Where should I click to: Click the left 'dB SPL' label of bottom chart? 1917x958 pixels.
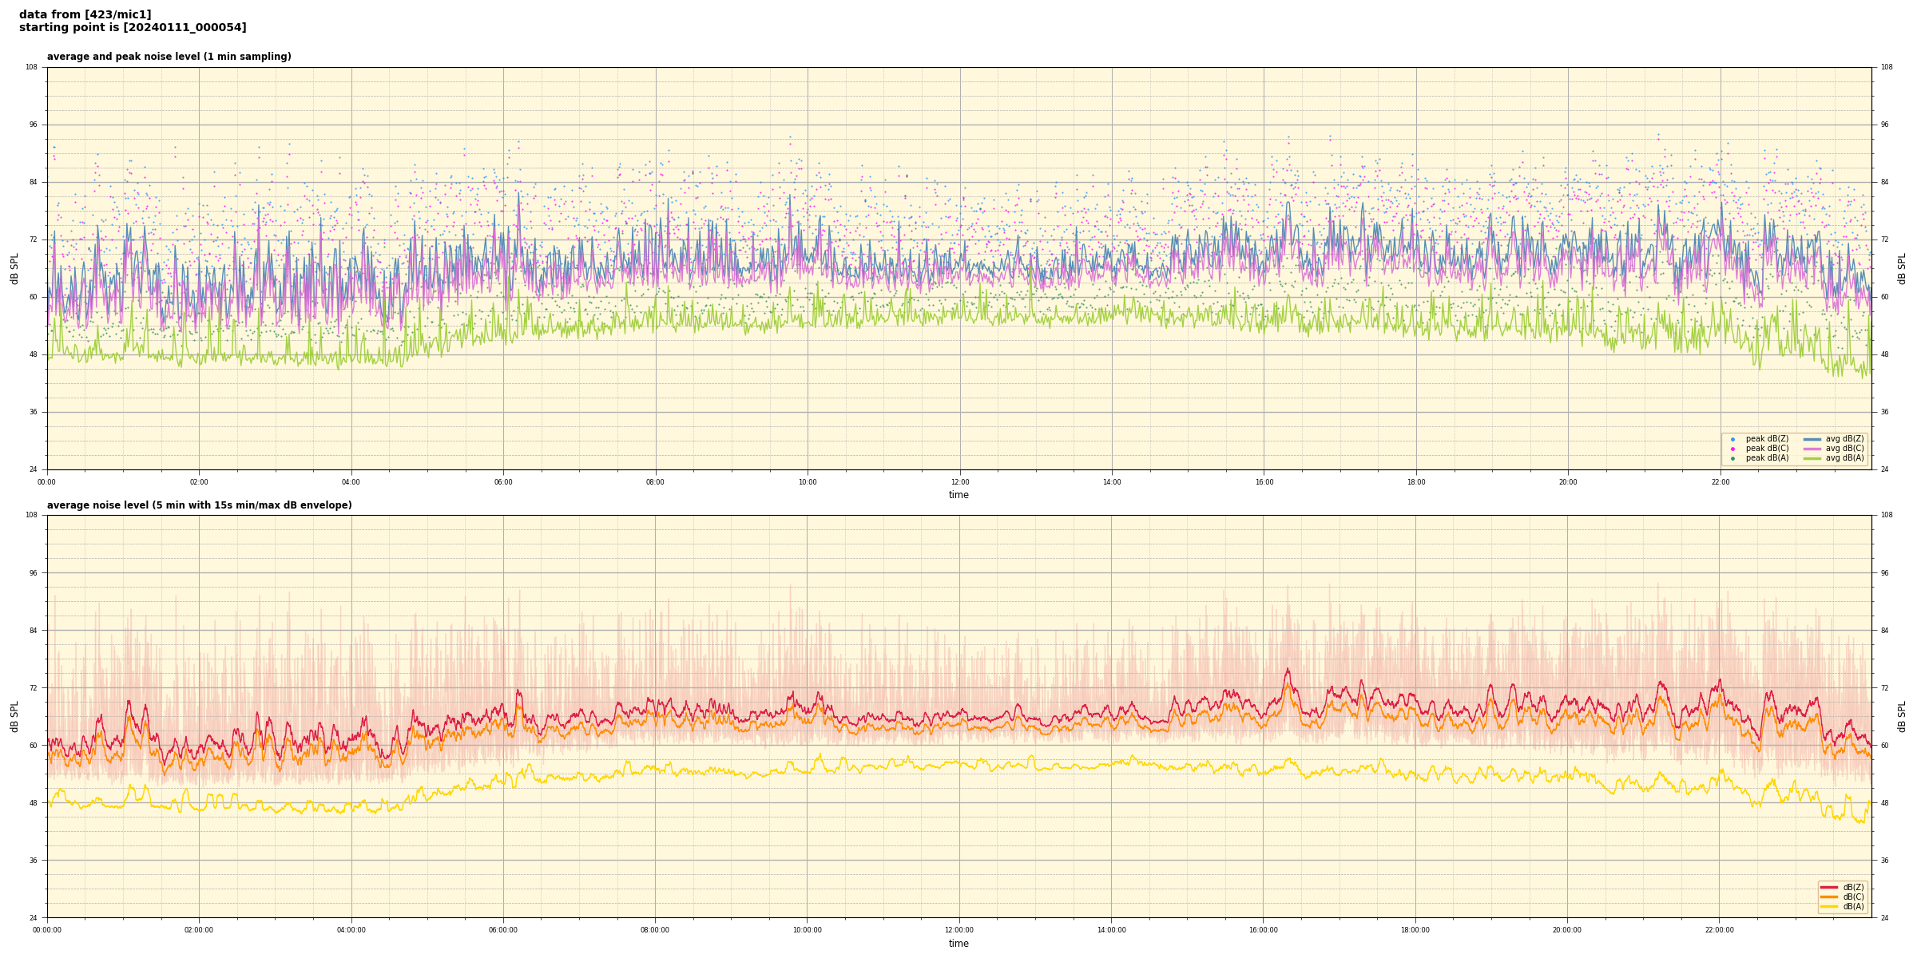14,716
